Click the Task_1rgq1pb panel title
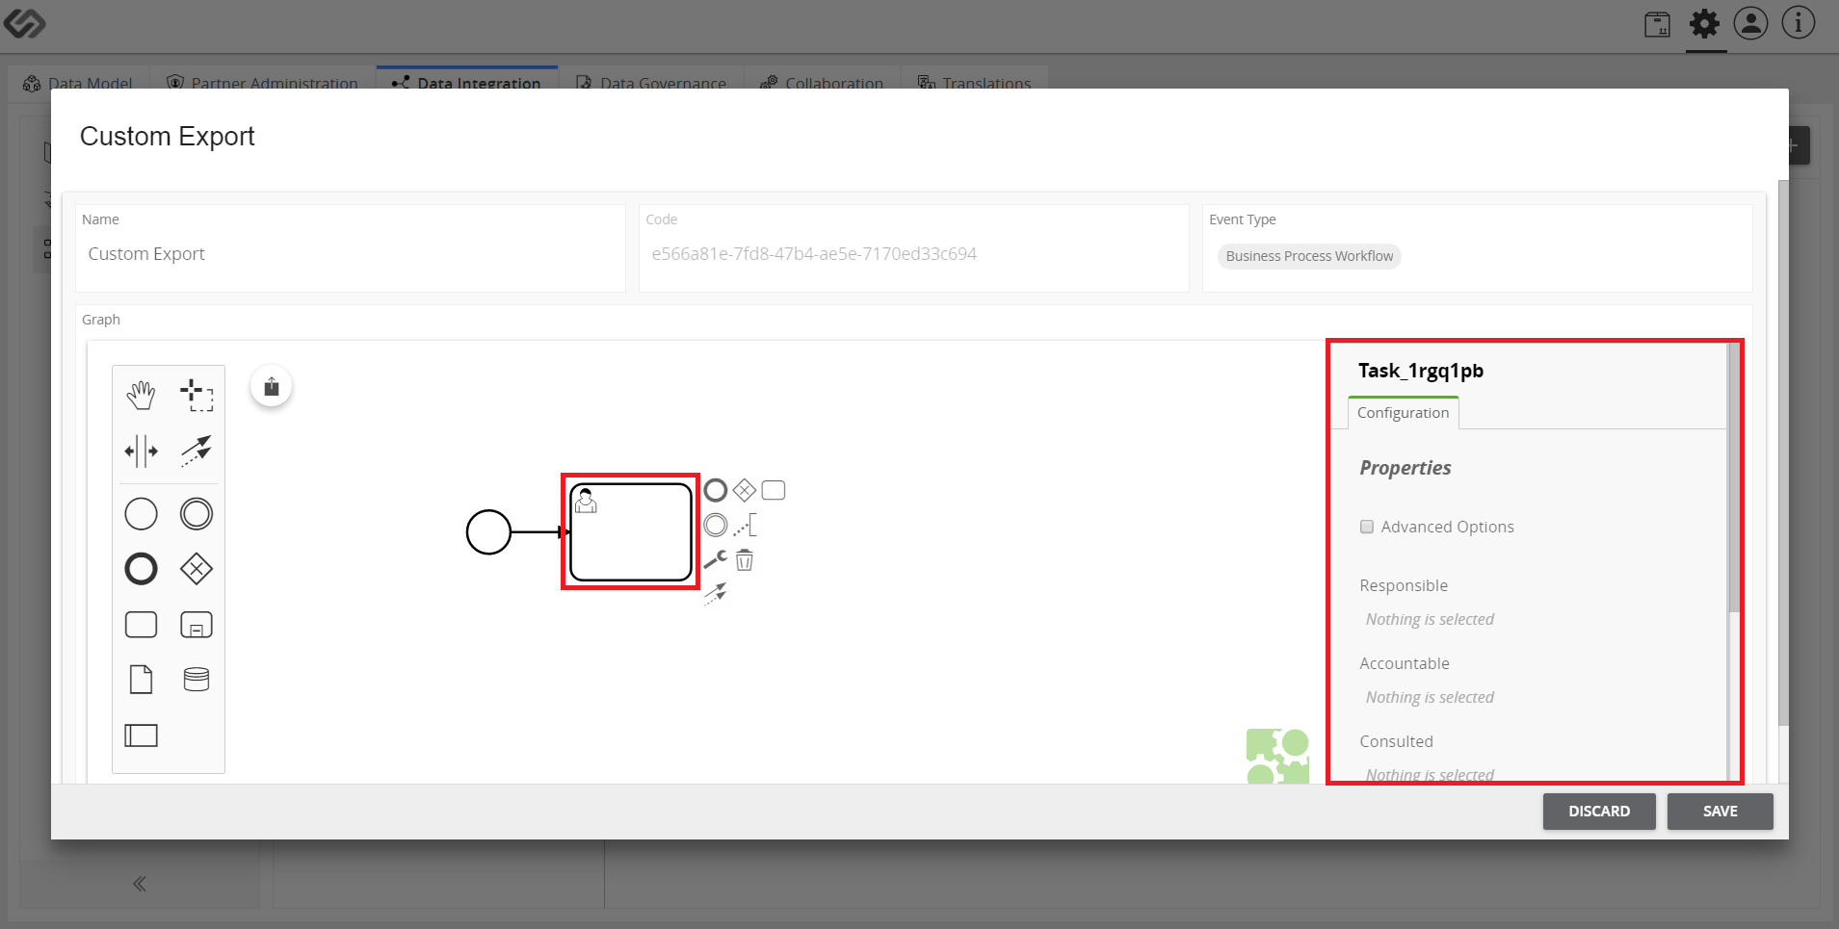This screenshot has height=929, width=1839. (1421, 371)
